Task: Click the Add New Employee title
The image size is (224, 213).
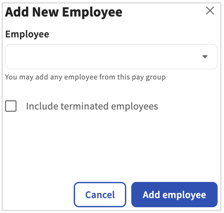Action: (64, 12)
